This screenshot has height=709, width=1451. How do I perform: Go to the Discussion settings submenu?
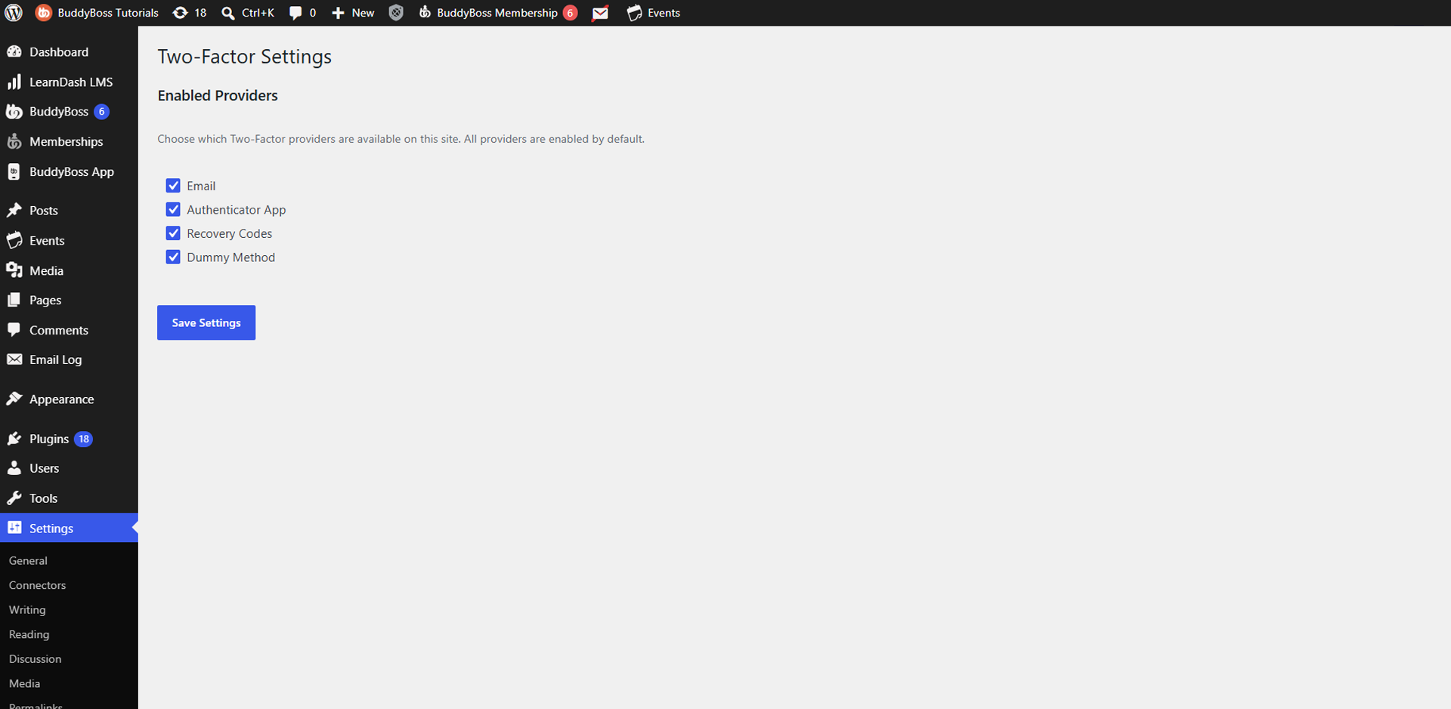pos(35,659)
